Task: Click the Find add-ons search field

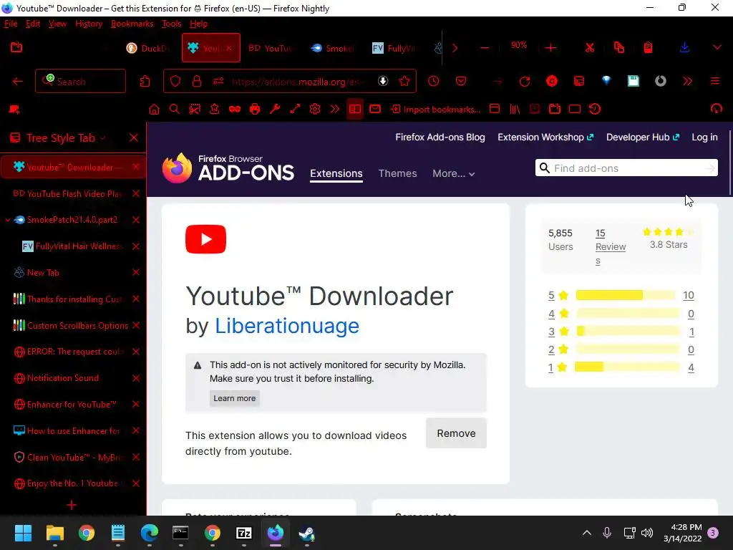Action: [x=626, y=168]
